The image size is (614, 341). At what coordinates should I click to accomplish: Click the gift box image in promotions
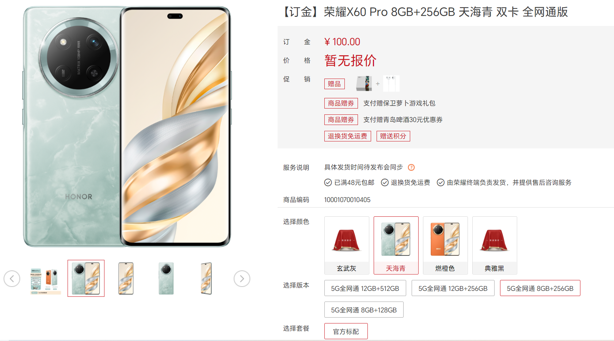pyautogui.click(x=364, y=84)
